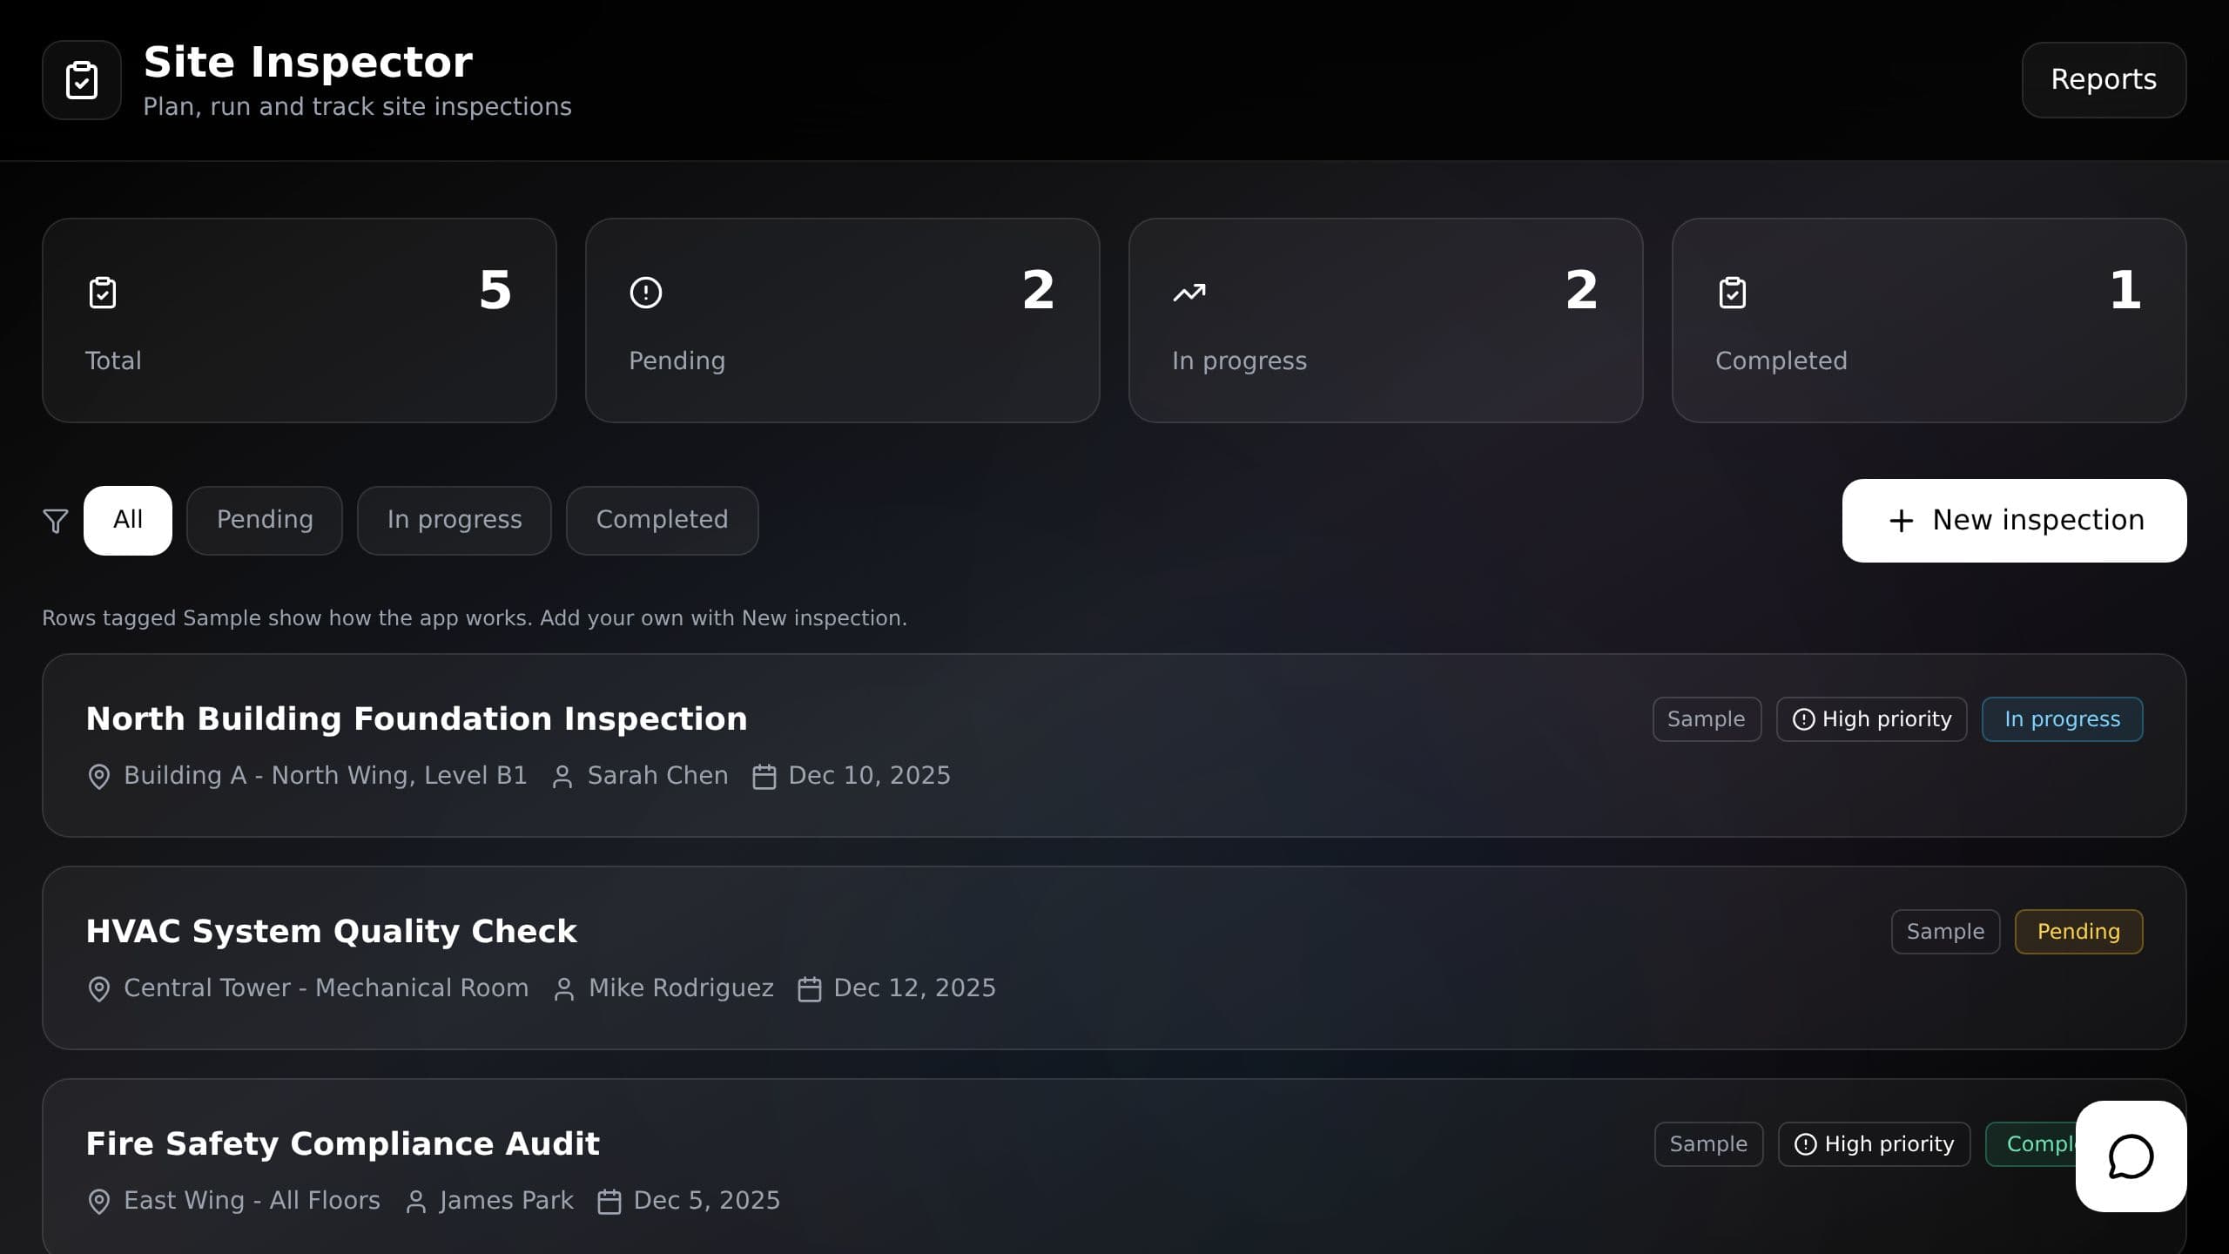Viewport: 2229px width, 1254px height.
Task: Click Sample tag on Fire Safety row
Action: (1708, 1144)
